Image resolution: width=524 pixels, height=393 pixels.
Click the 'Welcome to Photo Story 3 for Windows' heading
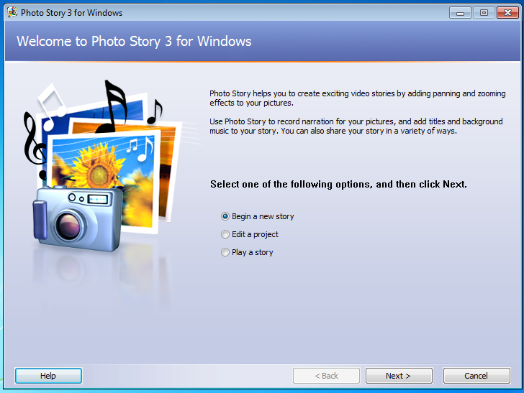click(134, 42)
